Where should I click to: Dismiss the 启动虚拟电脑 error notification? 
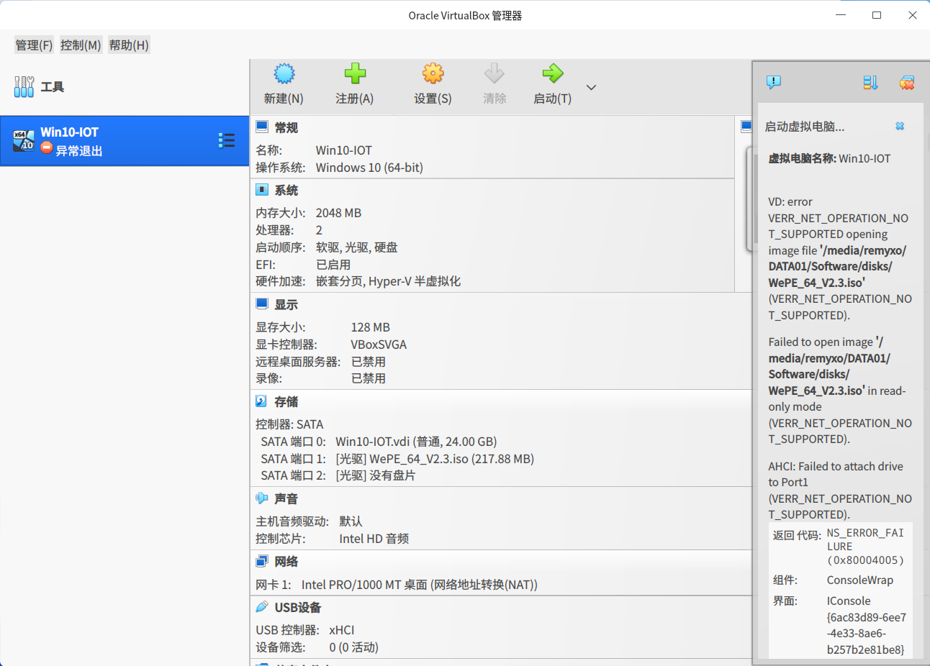click(x=900, y=126)
